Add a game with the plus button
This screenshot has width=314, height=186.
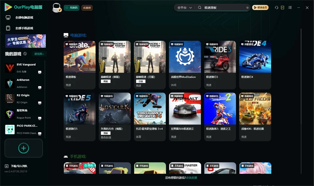click(24, 148)
